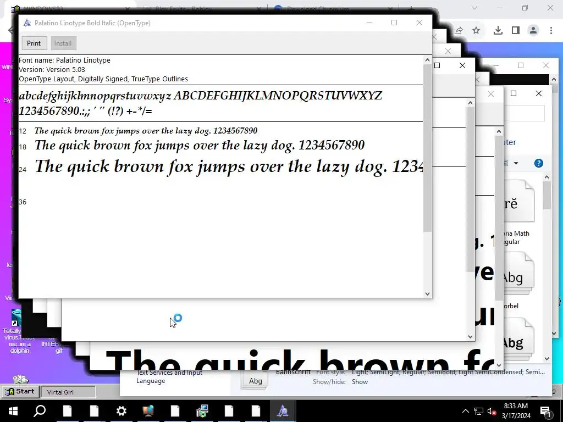563x422 pixels.
Task: Bookmark this tab with the star icon
Action: 476,31
